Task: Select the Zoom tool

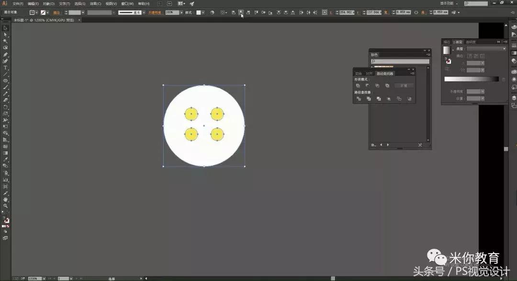Action: [6, 206]
